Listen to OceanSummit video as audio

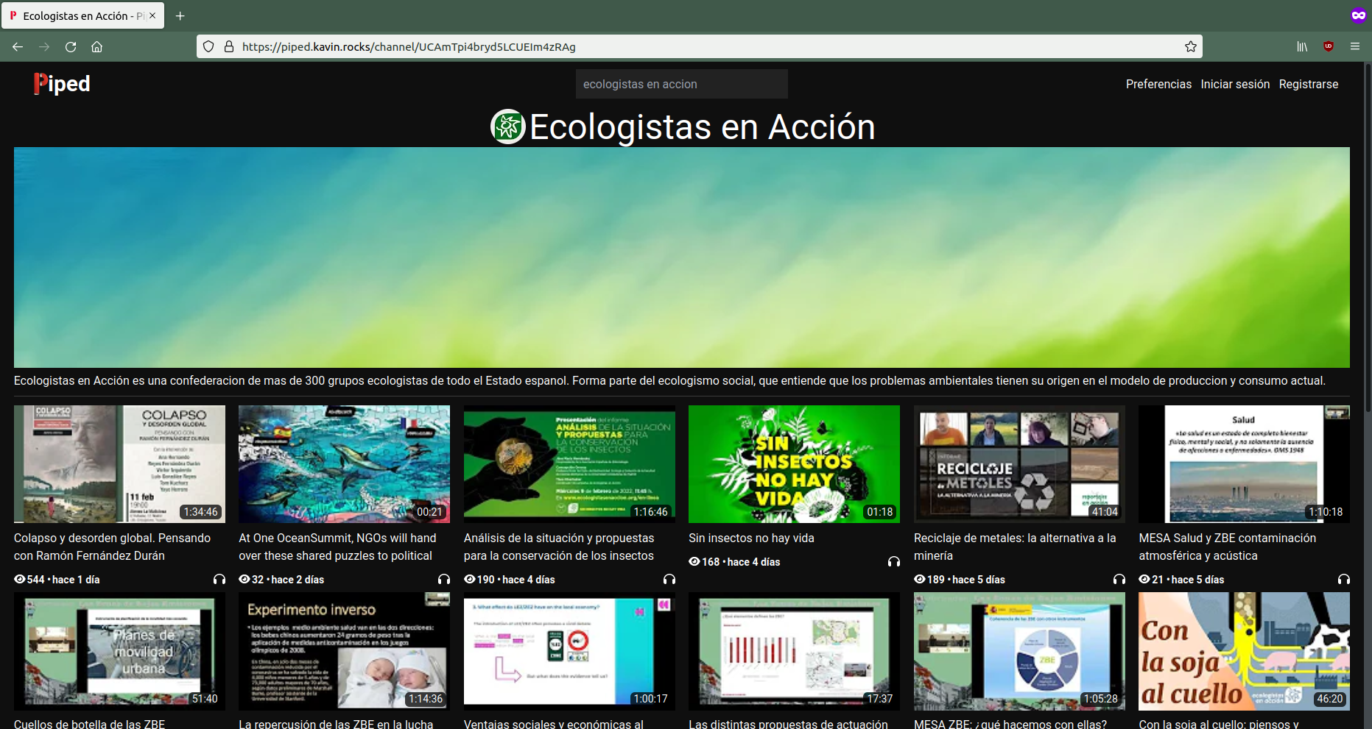coord(444,580)
